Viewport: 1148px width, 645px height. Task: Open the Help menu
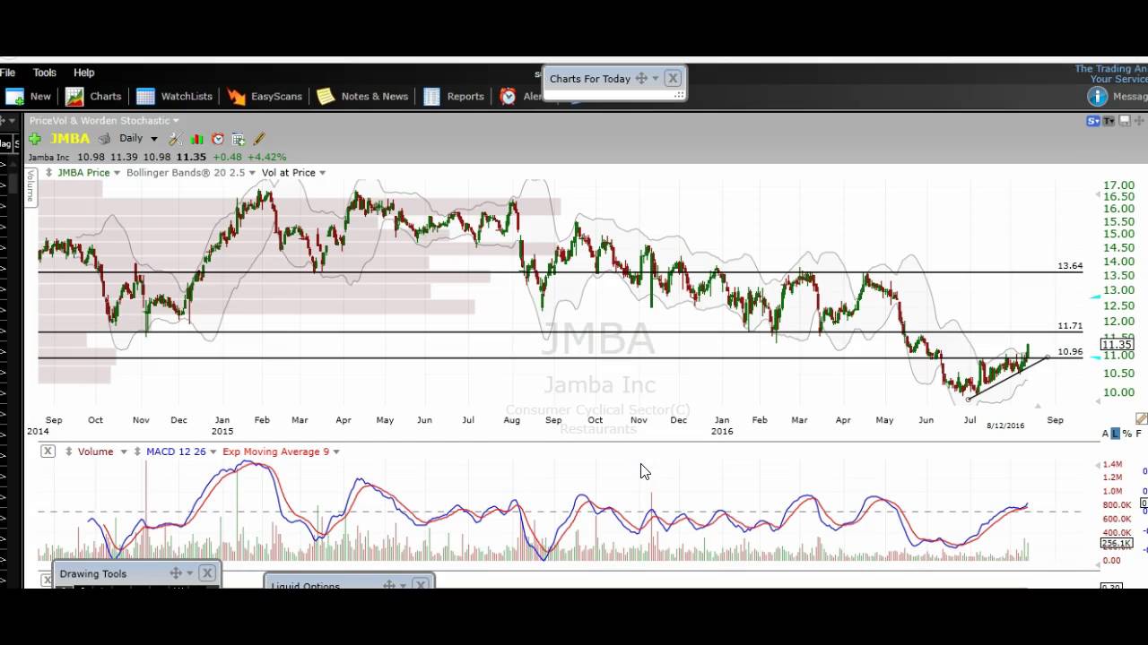pyautogui.click(x=83, y=73)
